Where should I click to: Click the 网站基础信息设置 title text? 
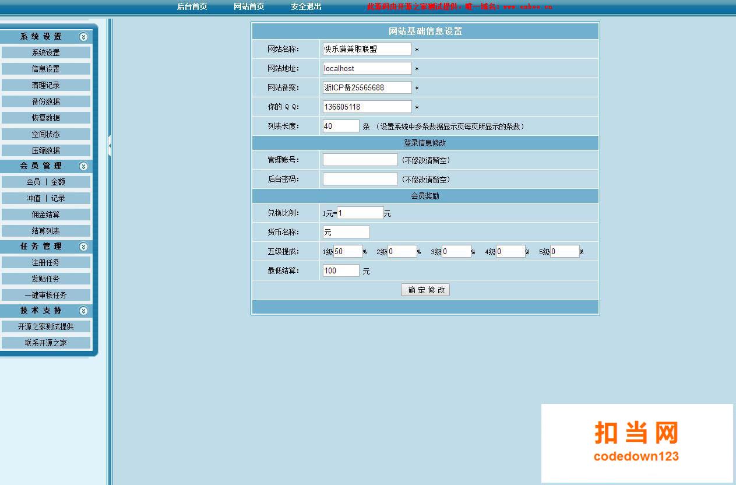pyautogui.click(x=425, y=31)
